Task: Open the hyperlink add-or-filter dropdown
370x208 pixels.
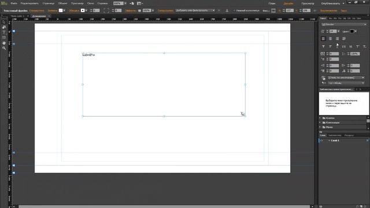Action: pyautogui.click(x=195, y=10)
